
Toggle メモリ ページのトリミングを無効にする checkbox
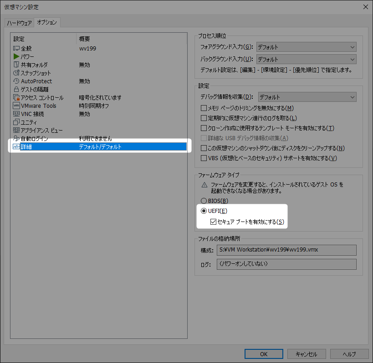tap(204, 108)
